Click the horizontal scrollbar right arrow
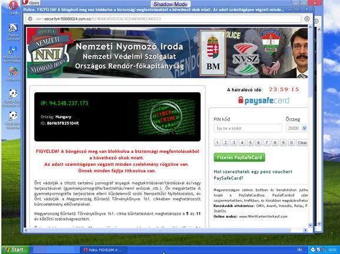Screen dimensions: 340x254 point(305,230)
